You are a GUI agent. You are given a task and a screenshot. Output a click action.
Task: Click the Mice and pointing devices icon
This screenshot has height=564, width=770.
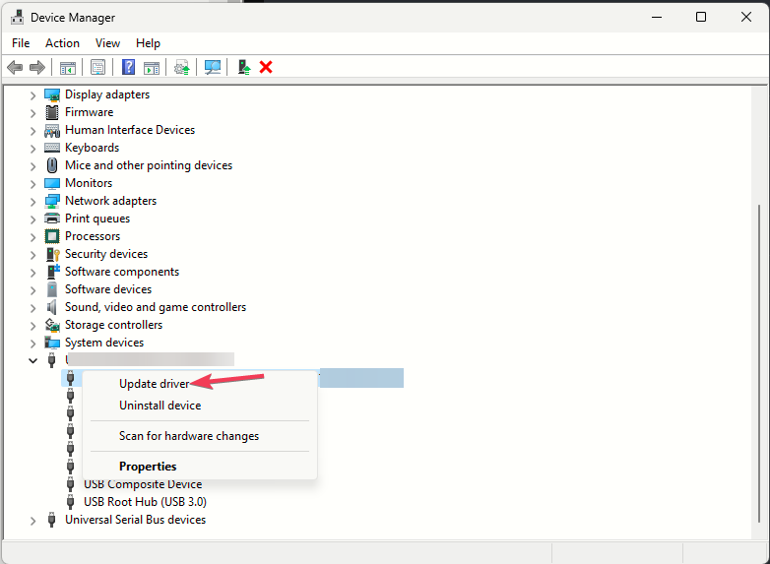pyautogui.click(x=52, y=165)
